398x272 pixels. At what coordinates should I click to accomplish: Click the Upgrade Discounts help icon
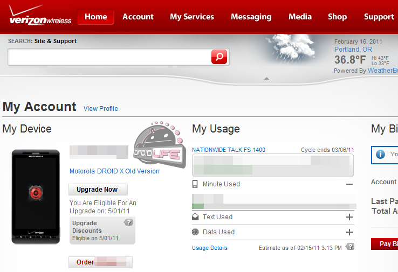[x=128, y=222]
